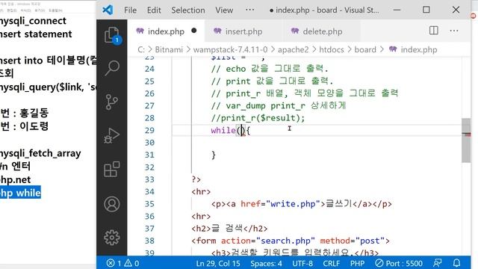The image size is (478, 269).
Task: Click 'mysqli_connect' line in Notepad window
Action: click(x=33, y=21)
